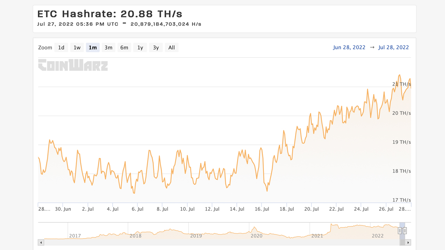Click the 4. Jul x-axis label
445x250 pixels.
coord(113,209)
